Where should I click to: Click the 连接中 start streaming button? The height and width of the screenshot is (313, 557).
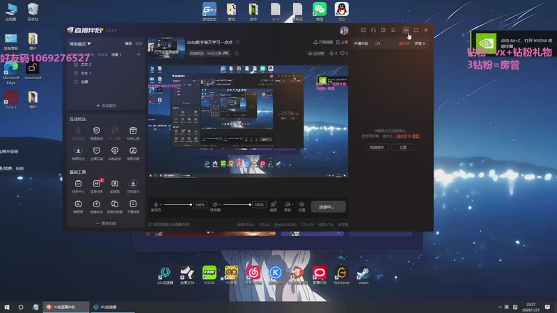(x=328, y=207)
